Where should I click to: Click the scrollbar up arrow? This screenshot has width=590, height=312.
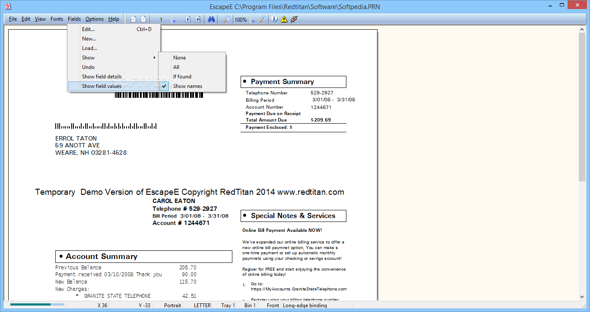pos(582,29)
